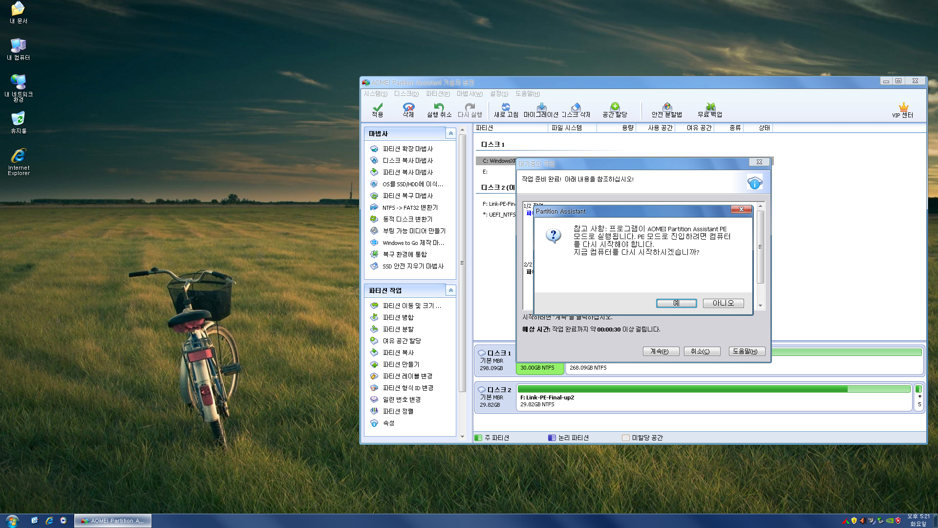Close the Partition Assistant message box

[x=741, y=210]
